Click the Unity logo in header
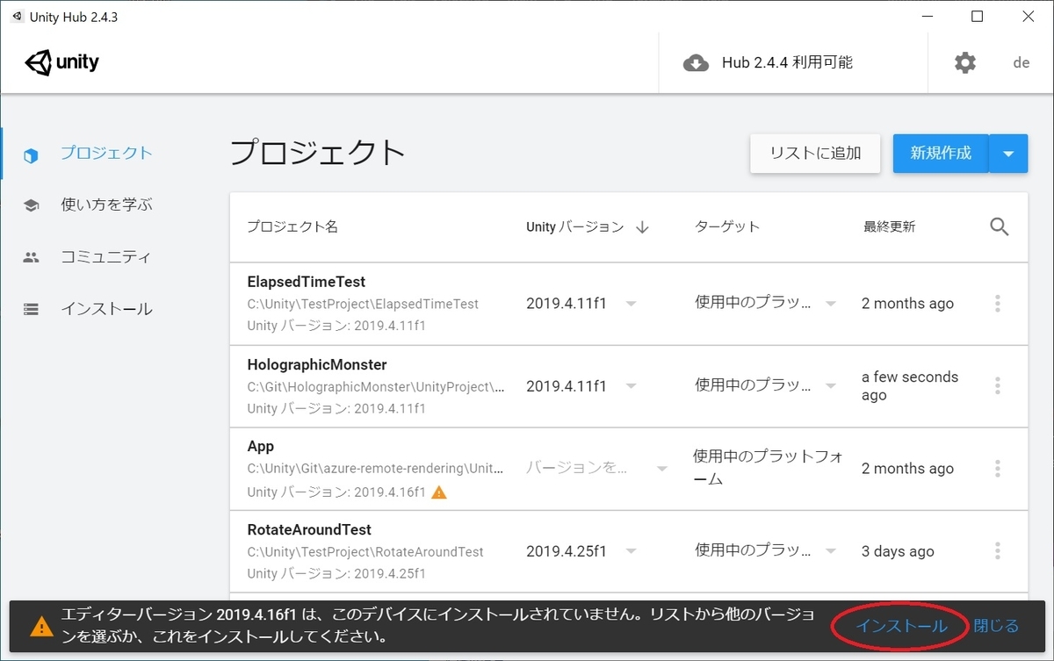The image size is (1054, 661). point(62,62)
